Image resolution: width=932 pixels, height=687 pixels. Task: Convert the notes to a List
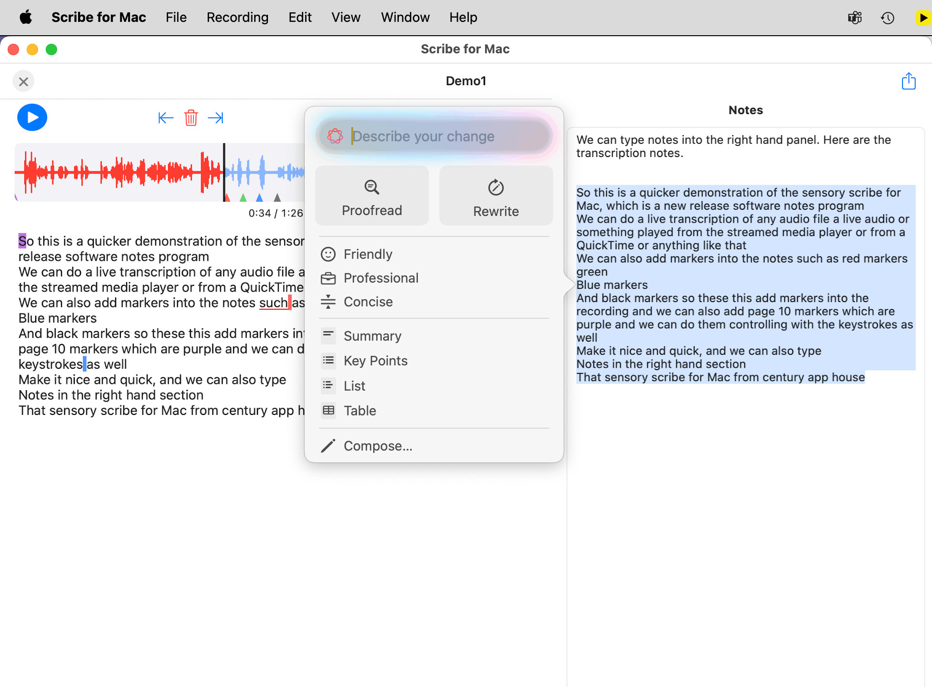354,385
